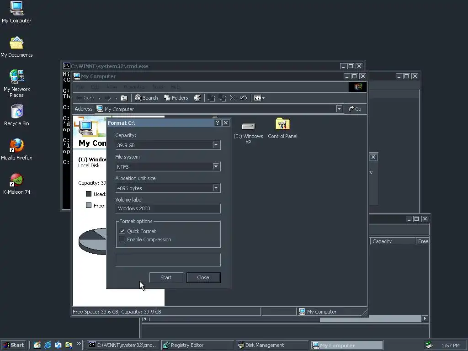Expand the File system NTFS dropdown

click(216, 166)
